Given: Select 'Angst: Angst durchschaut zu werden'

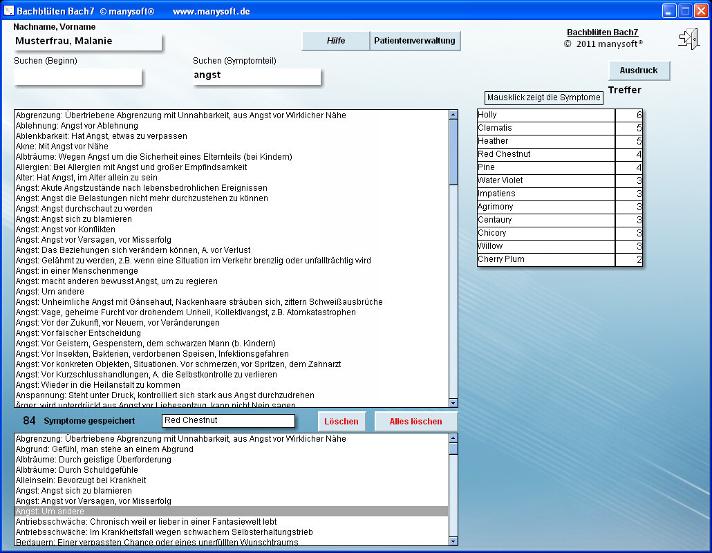Looking at the screenshot, I should [232, 209].
